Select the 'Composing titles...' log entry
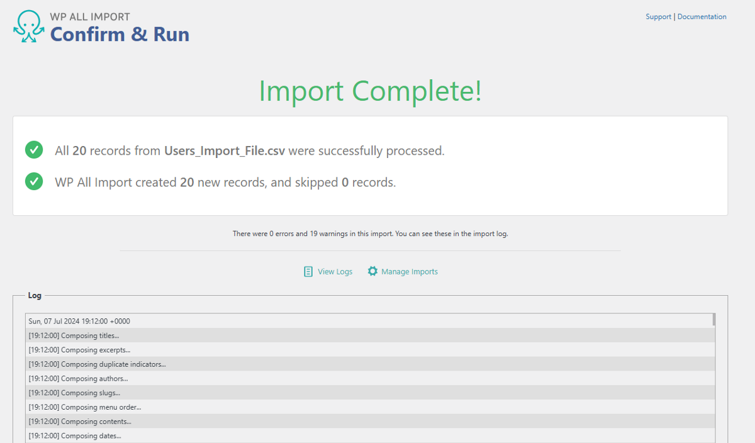 point(74,335)
